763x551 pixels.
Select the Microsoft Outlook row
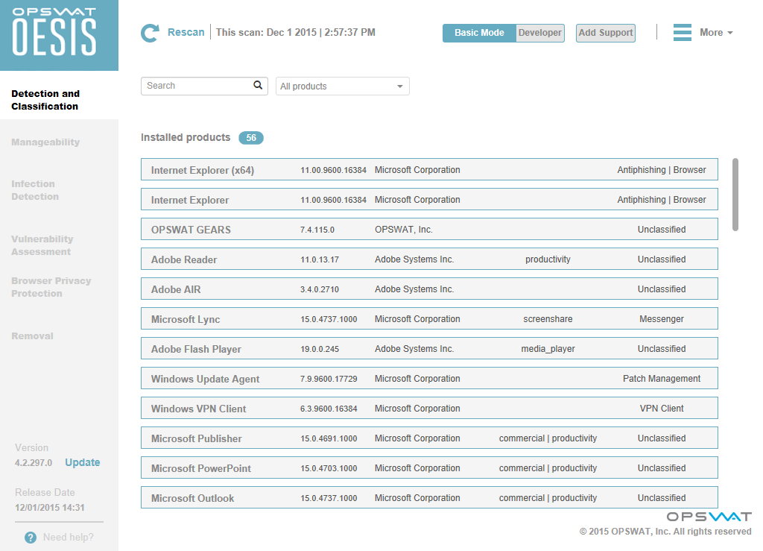point(429,497)
